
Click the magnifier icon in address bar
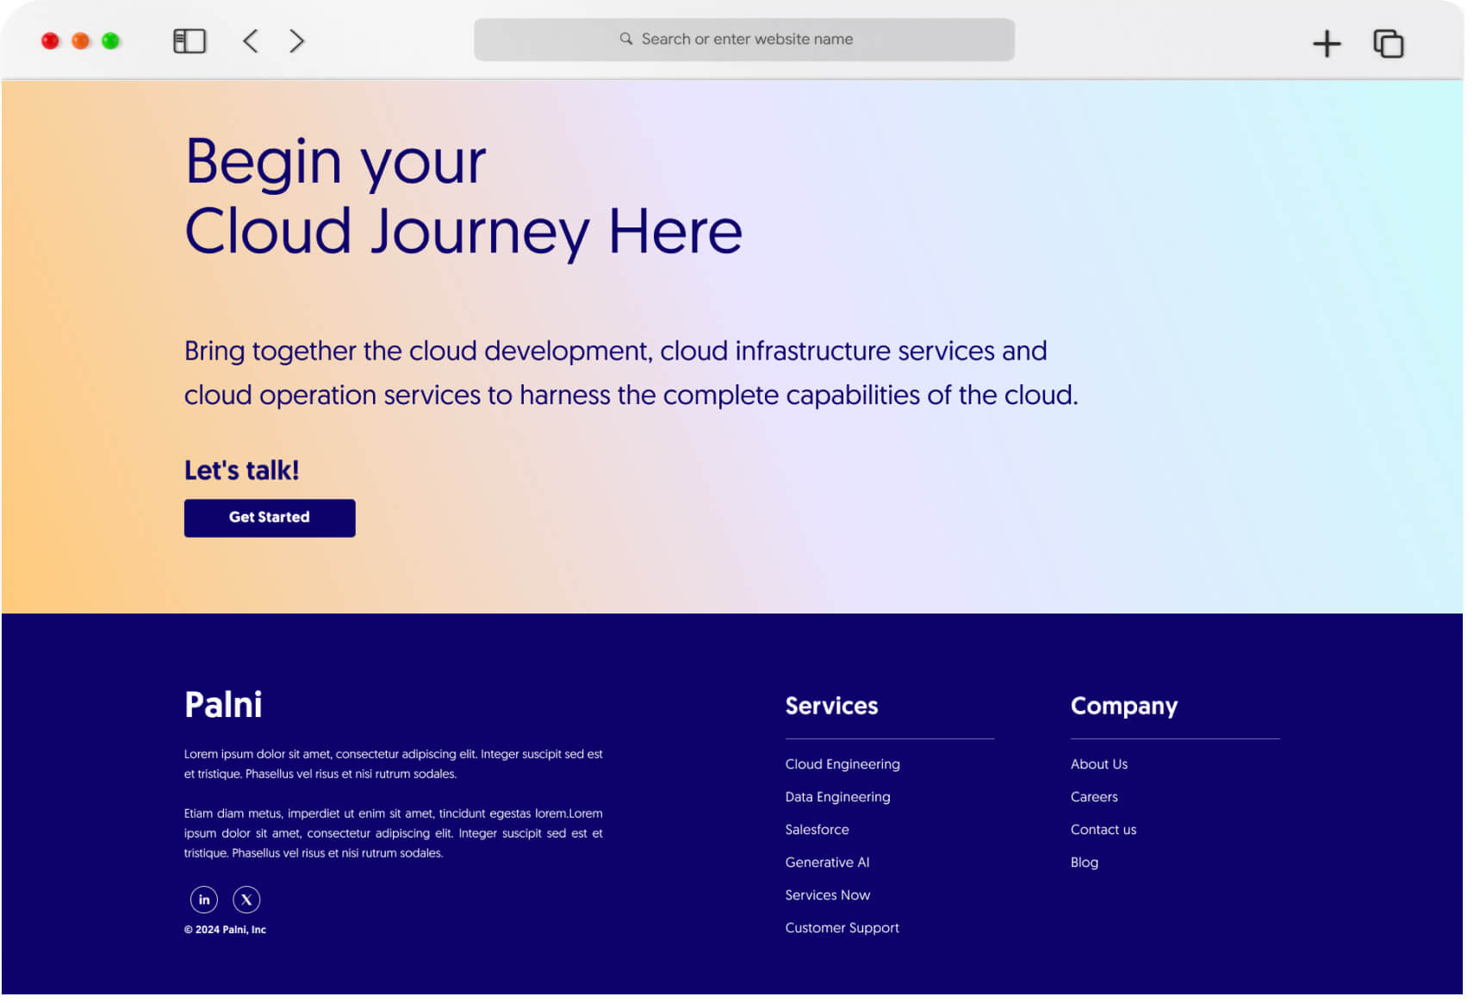(626, 39)
